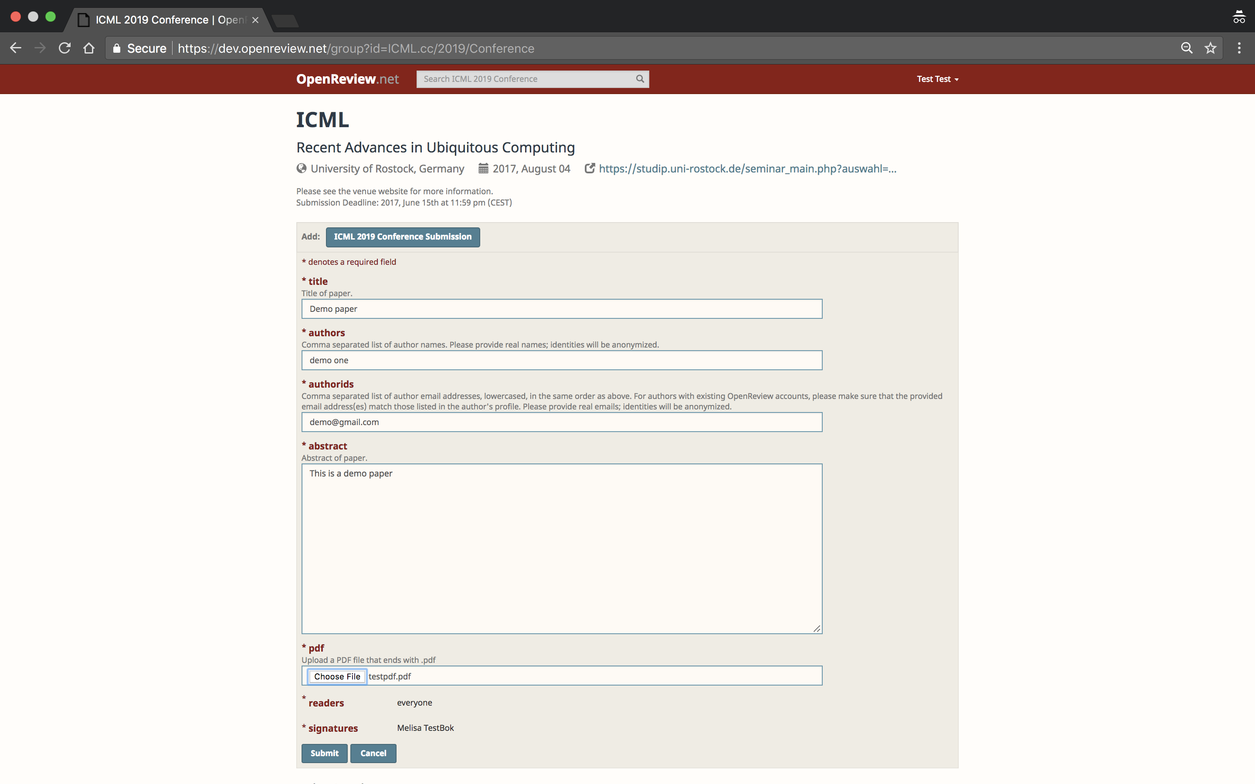Image resolution: width=1255 pixels, height=784 pixels.
Task: Click the Melisa TestBok signatures value
Action: pyautogui.click(x=425, y=728)
